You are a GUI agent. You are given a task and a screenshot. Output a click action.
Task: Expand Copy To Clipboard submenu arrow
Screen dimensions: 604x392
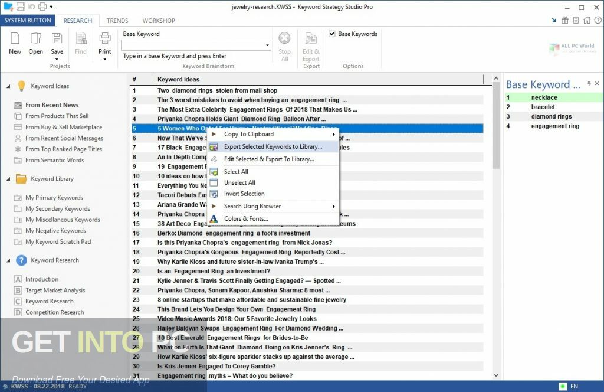pyautogui.click(x=334, y=134)
